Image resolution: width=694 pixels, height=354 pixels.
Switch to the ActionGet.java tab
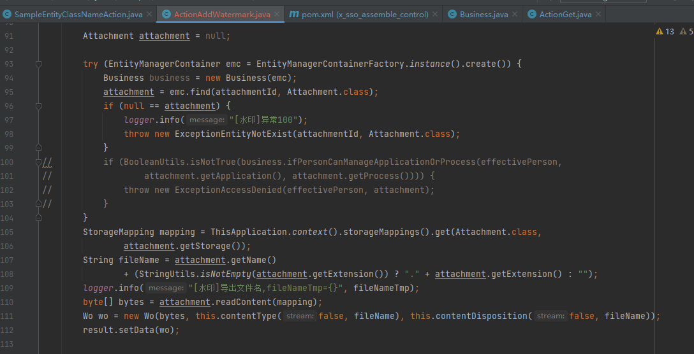(565, 14)
